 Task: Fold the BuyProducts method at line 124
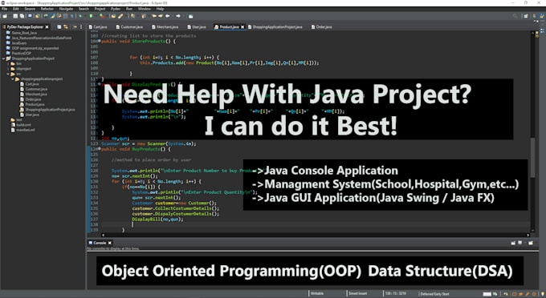[x=100, y=149]
